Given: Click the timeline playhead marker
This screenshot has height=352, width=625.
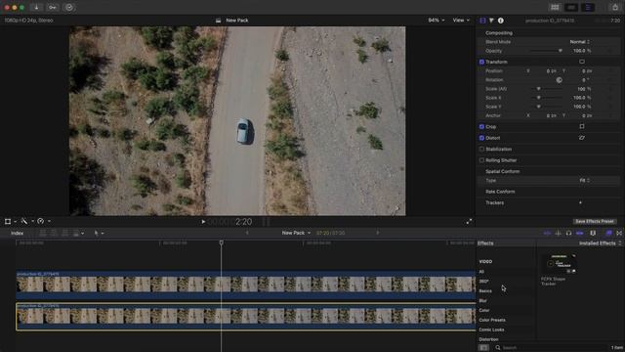Looking at the screenshot, I should pyautogui.click(x=222, y=242).
